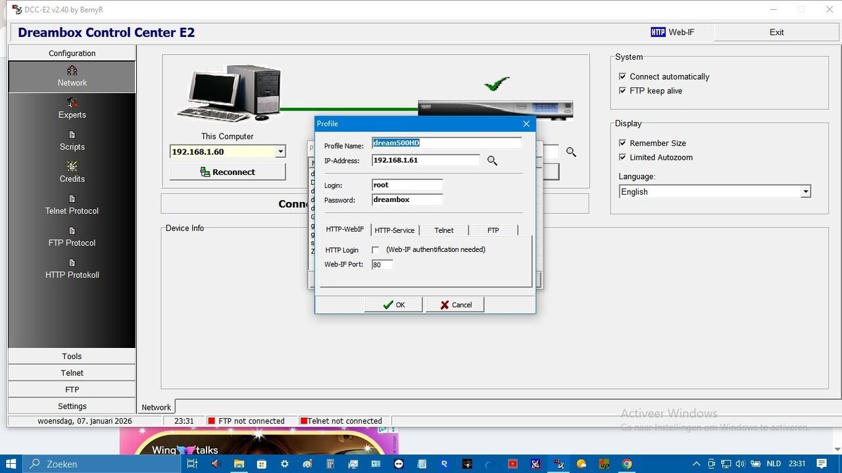Screen dimensions: 842x473
Task: Switch to the HTTP-Service tab
Action: pos(394,230)
